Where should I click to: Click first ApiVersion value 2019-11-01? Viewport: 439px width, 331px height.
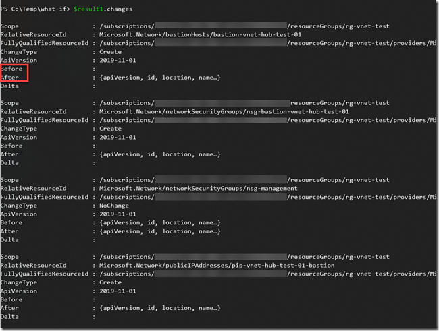click(x=118, y=61)
